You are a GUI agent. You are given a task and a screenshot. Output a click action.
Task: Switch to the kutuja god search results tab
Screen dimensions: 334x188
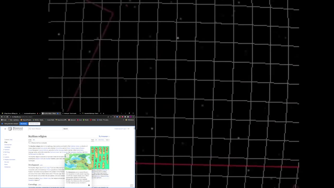[x=71, y=113]
